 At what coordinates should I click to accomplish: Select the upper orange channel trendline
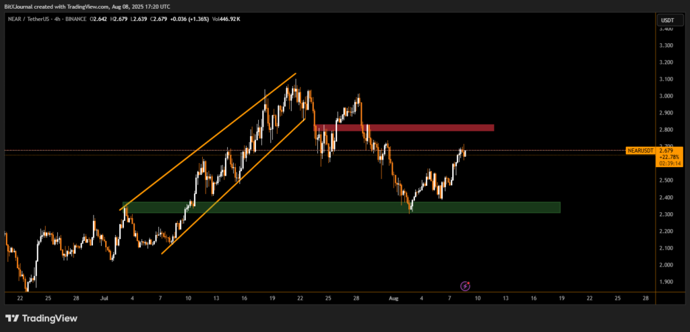click(x=209, y=141)
